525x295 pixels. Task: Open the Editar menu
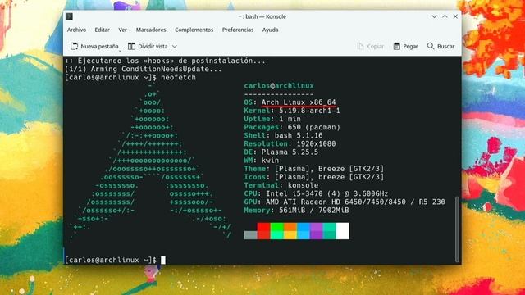(x=102, y=29)
